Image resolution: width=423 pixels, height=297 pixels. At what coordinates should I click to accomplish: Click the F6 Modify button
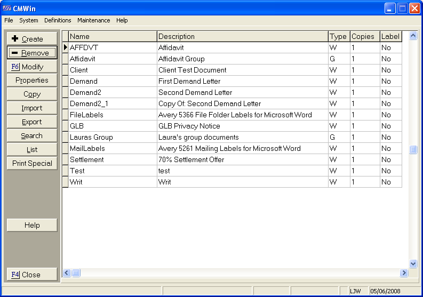click(32, 67)
